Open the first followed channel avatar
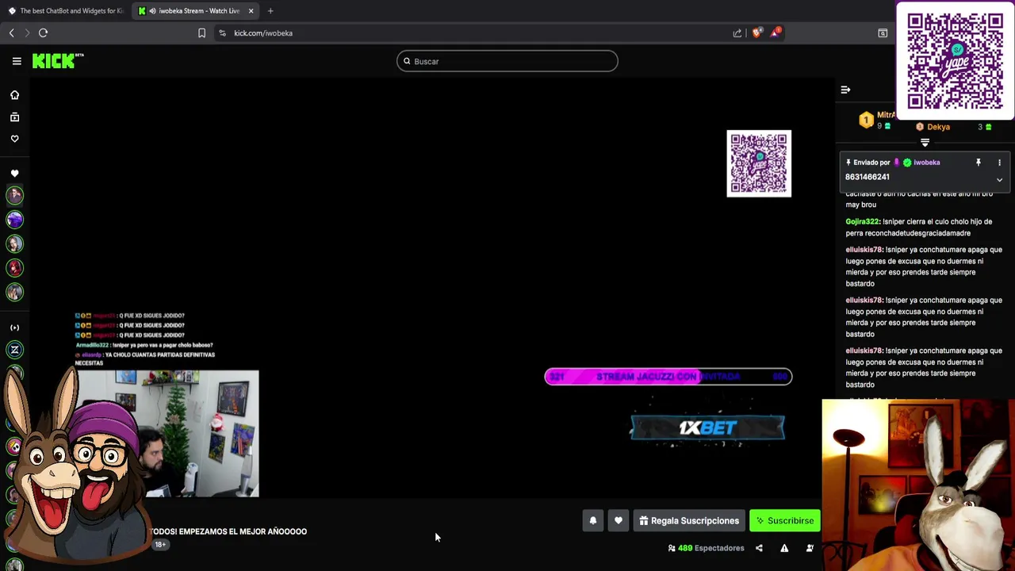Image resolution: width=1015 pixels, height=571 pixels. pos(14,195)
